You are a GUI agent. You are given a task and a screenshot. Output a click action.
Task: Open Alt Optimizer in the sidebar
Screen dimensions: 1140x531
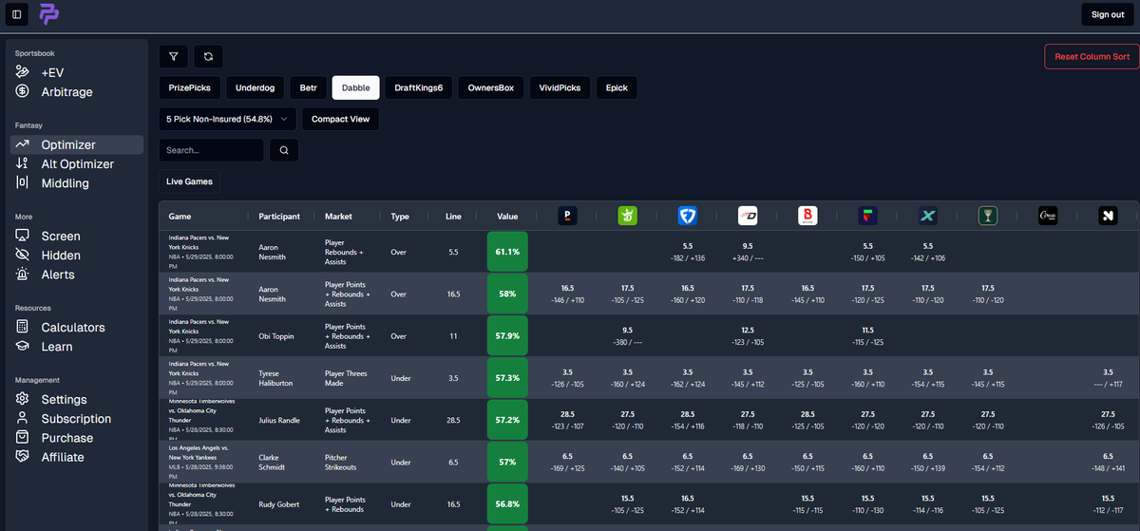point(77,163)
